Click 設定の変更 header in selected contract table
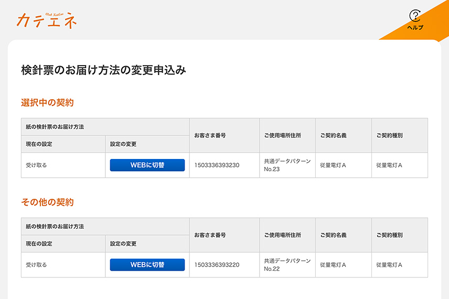Screen dimensions: 449x299 [123, 144]
